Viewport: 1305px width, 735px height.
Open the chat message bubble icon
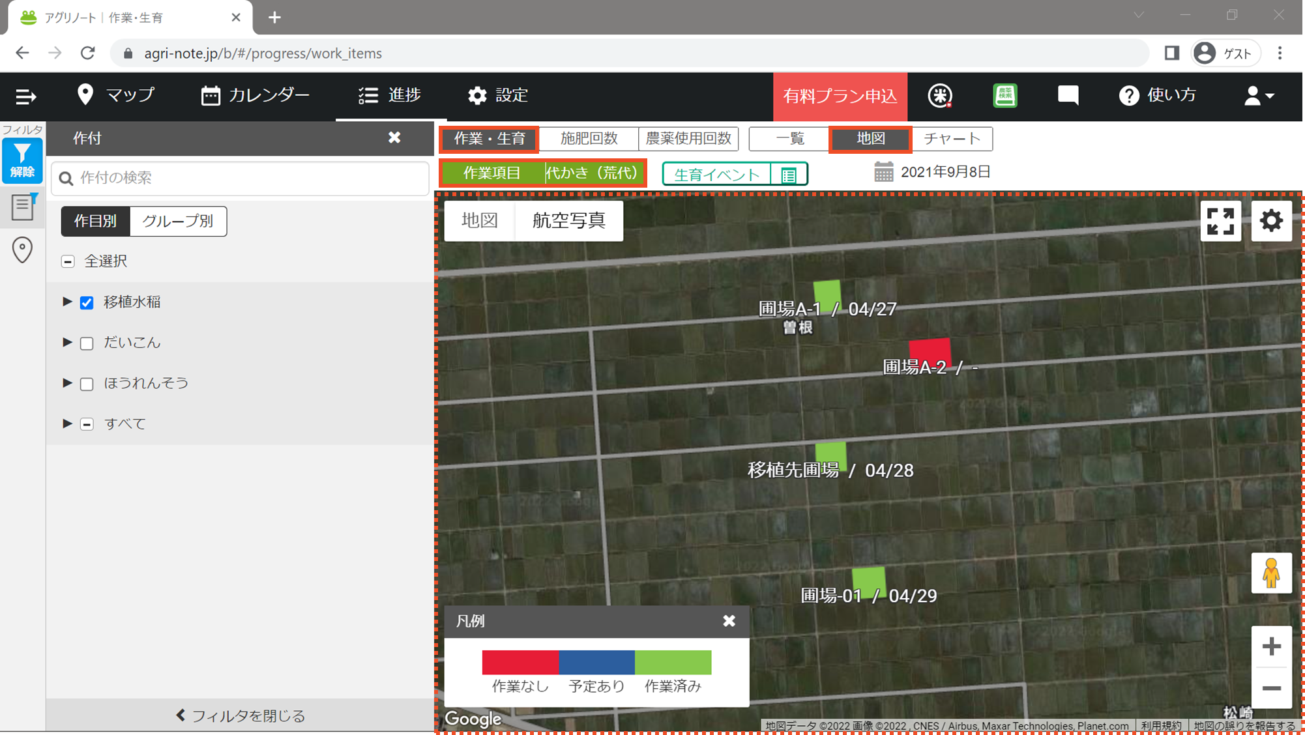(1068, 96)
